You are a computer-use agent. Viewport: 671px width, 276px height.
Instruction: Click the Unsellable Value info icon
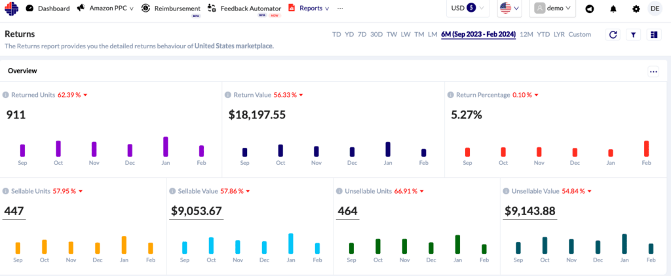pos(507,192)
